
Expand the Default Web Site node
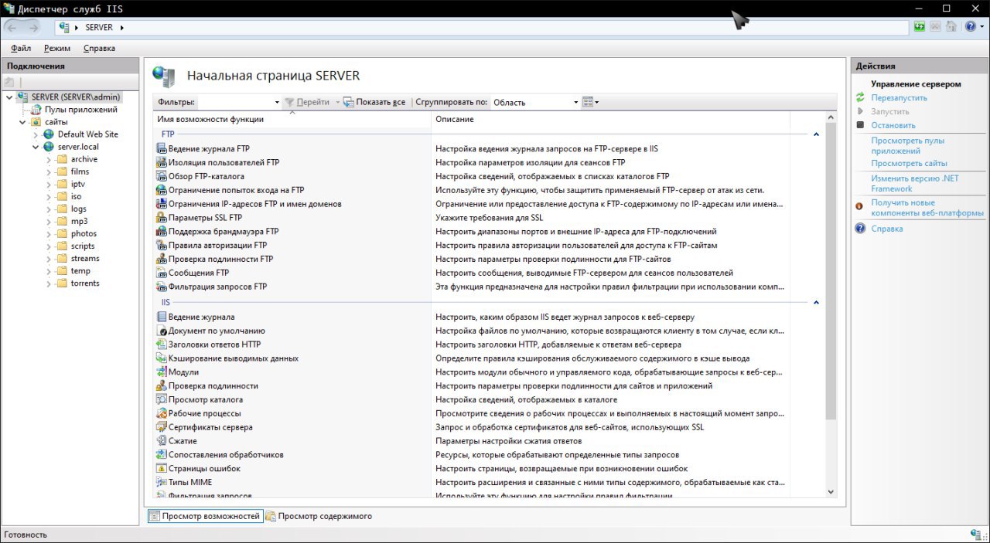(36, 134)
